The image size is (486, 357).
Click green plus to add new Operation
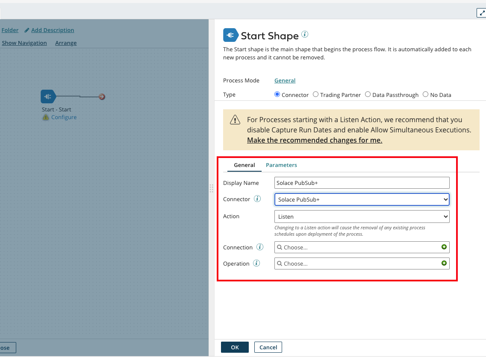tap(444, 263)
